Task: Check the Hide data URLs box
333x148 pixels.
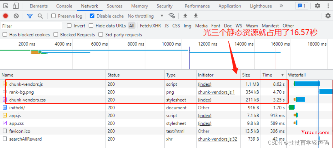Action: coord(91,26)
